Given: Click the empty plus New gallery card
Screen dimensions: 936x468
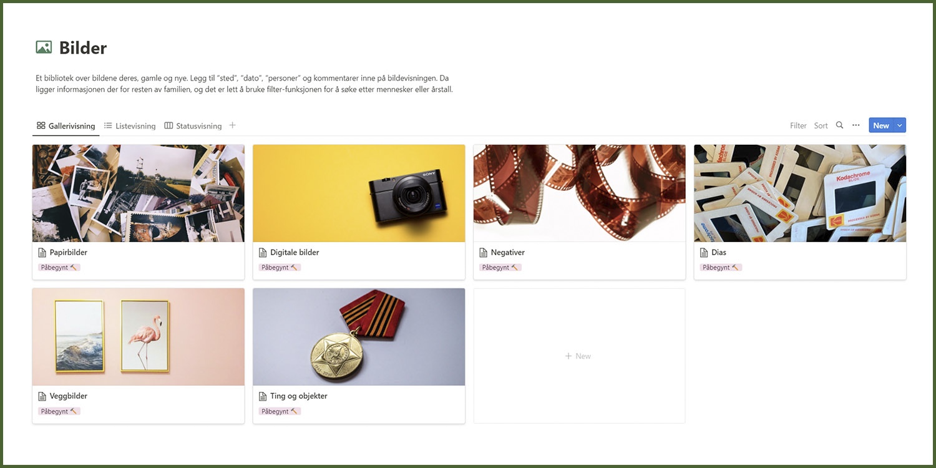Looking at the screenshot, I should click(x=579, y=356).
